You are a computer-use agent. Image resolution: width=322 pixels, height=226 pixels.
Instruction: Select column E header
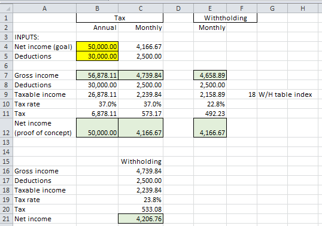point(210,8)
